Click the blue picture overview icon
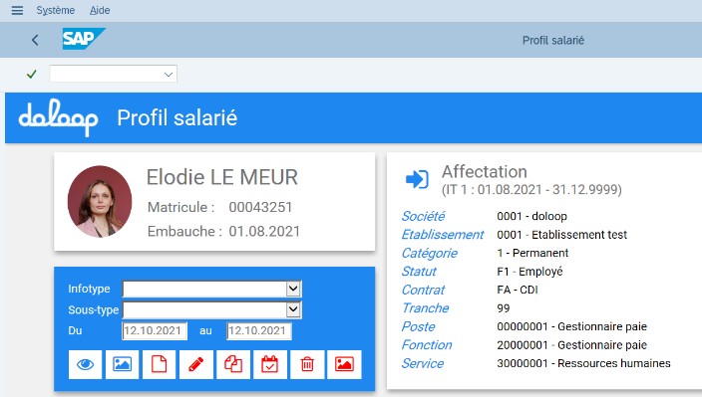This screenshot has width=702, height=397. 123,364
